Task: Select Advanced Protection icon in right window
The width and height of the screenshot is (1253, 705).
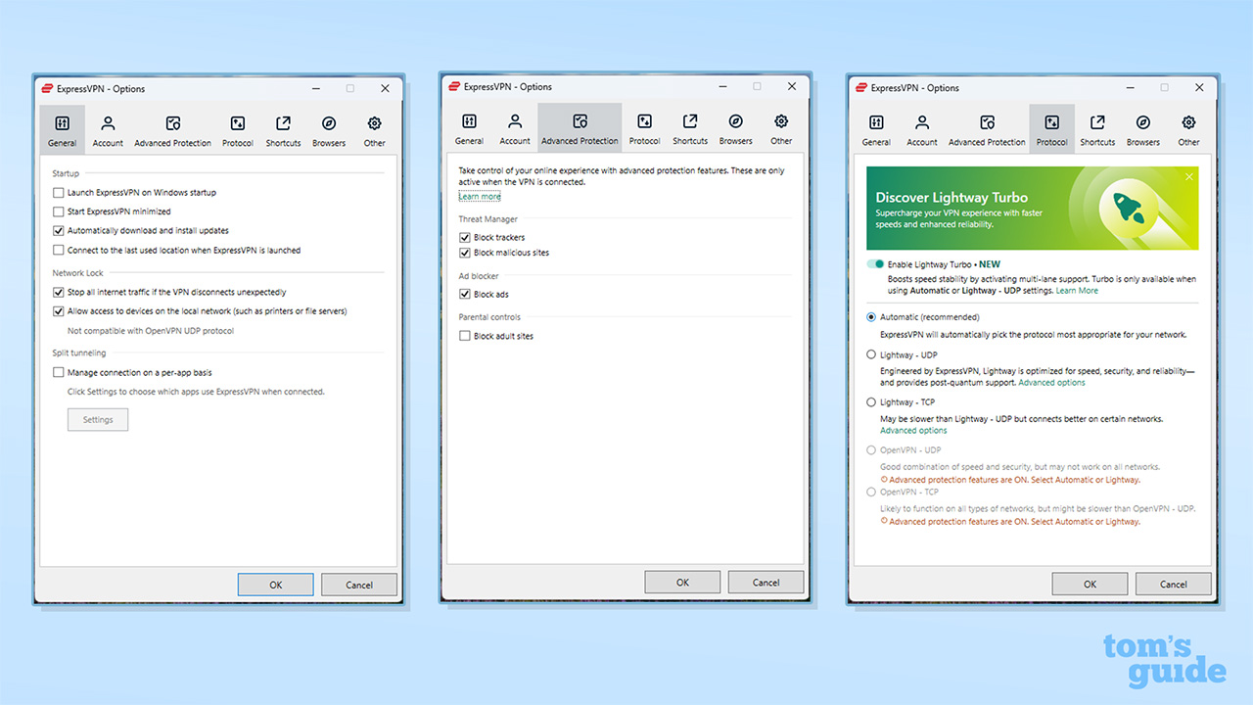Action: point(988,122)
